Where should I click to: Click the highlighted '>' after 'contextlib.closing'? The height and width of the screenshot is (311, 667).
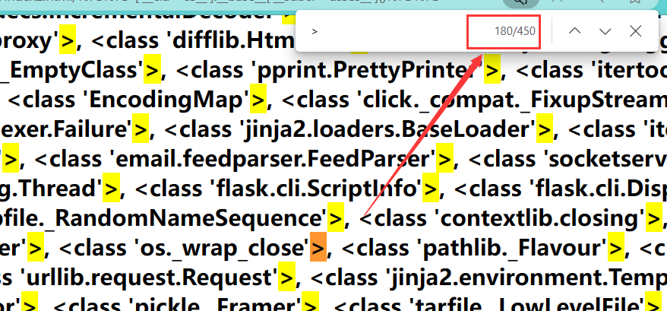coord(654,217)
